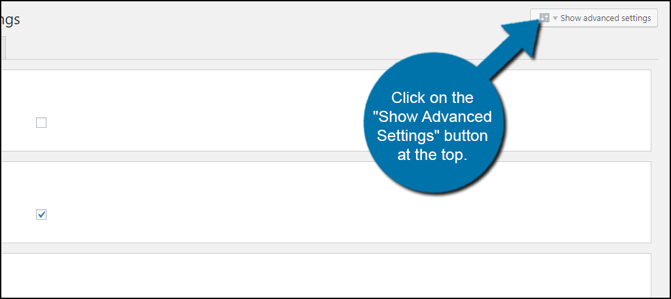This screenshot has height=299, width=671.
Task: Click the "Show Advanced" text in the callout
Action: coord(432,117)
